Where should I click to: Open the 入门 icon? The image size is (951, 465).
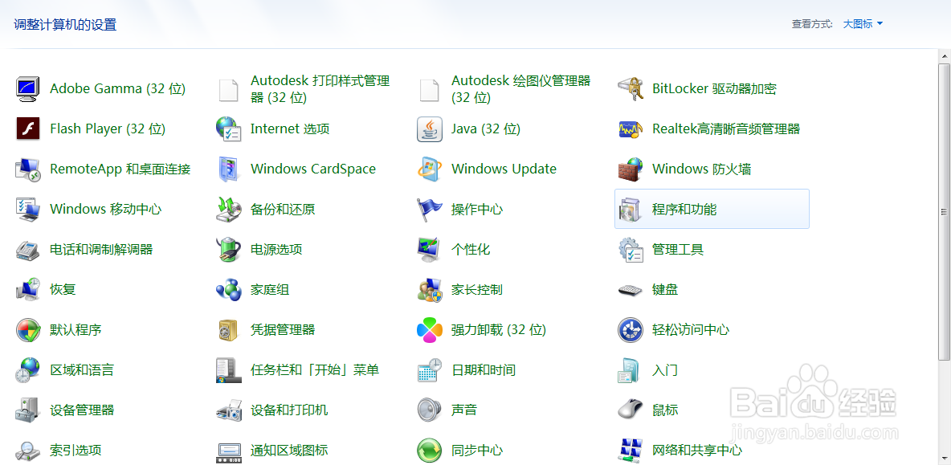click(629, 369)
